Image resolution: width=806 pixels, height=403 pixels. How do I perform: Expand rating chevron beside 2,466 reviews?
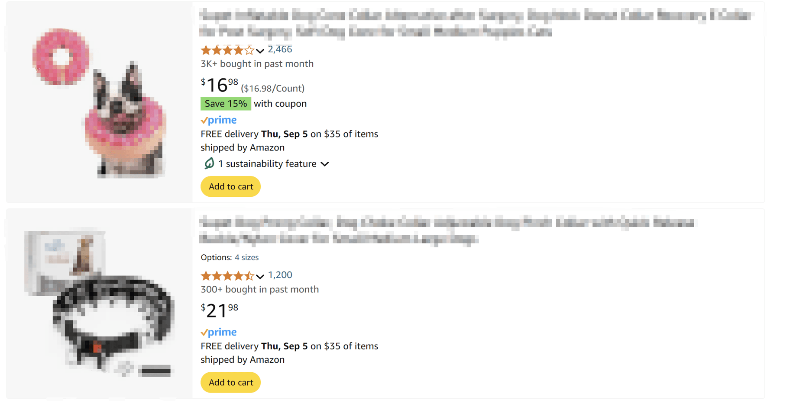(260, 51)
